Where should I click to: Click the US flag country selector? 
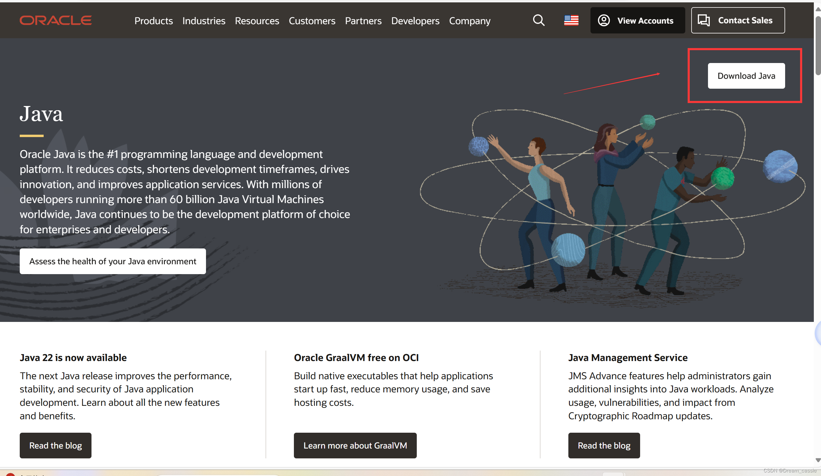(x=571, y=21)
